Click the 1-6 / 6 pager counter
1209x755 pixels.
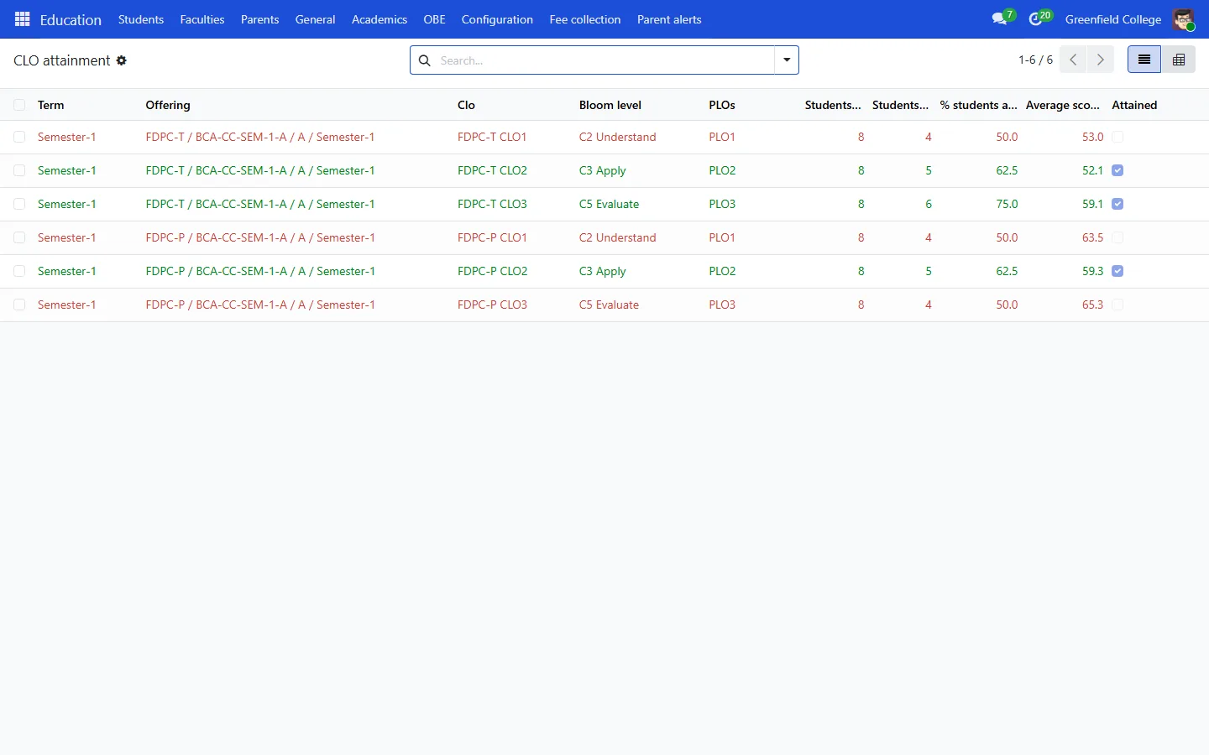click(x=1035, y=60)
